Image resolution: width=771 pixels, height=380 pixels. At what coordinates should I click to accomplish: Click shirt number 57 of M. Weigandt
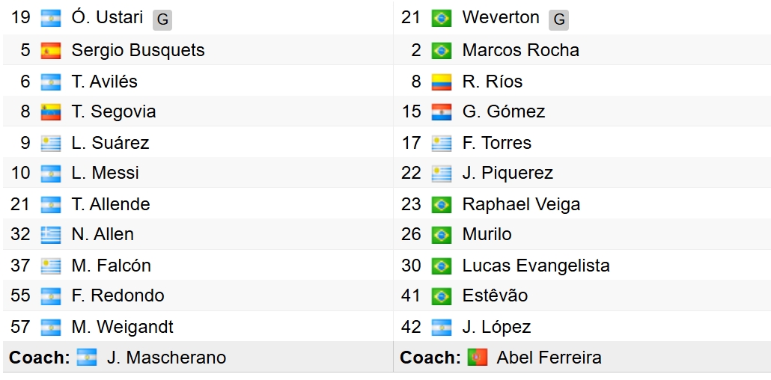click(x=20, y=327)
